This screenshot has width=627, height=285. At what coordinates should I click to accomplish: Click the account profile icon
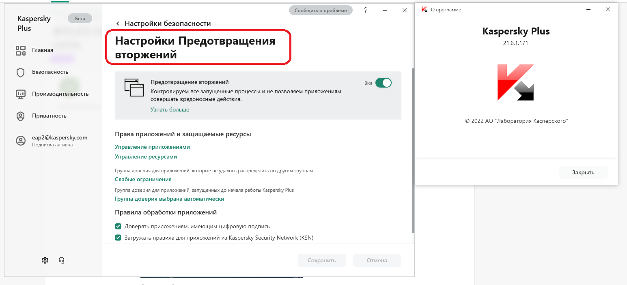pyautogui.click(x=20, y=141)
